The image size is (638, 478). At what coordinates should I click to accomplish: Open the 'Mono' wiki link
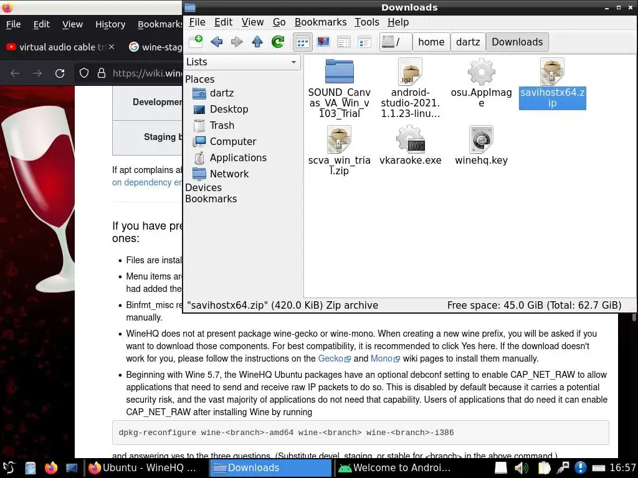pos(385,358)
